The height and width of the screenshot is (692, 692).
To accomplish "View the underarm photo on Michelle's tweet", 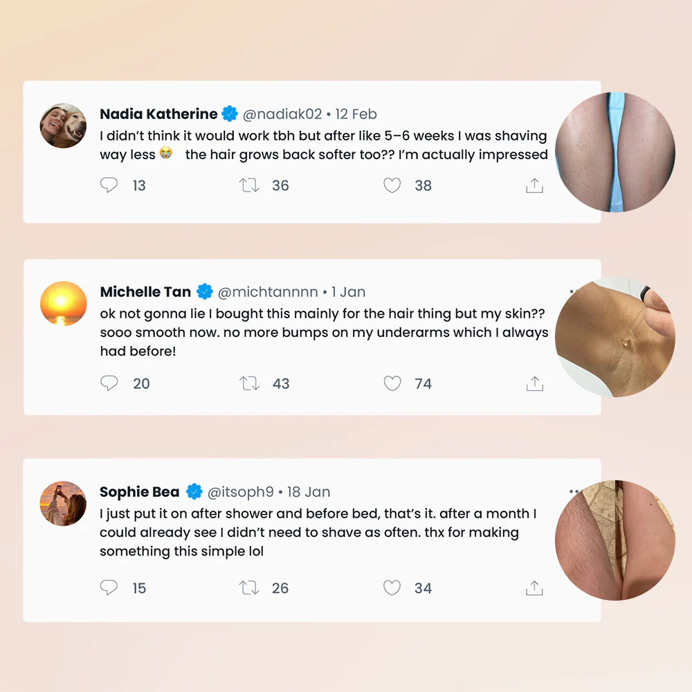I will click(615, 337).
